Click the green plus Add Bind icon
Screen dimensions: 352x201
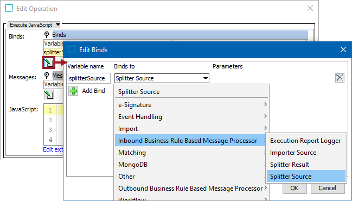(73, 91)
